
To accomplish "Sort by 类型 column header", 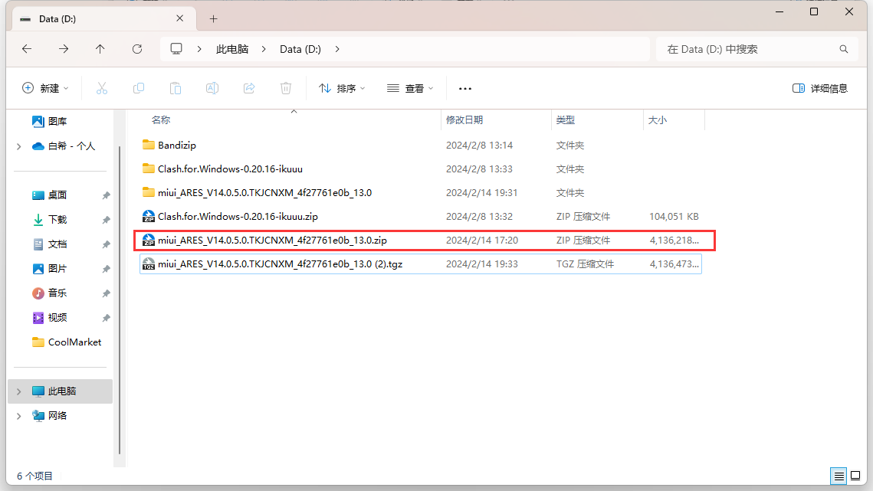I will click(x=565, y=119).
